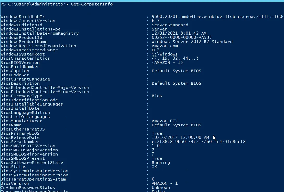Click the ServerStandard edition value
The width and height of the screenshot is (284, 192).
coord(170,25)
